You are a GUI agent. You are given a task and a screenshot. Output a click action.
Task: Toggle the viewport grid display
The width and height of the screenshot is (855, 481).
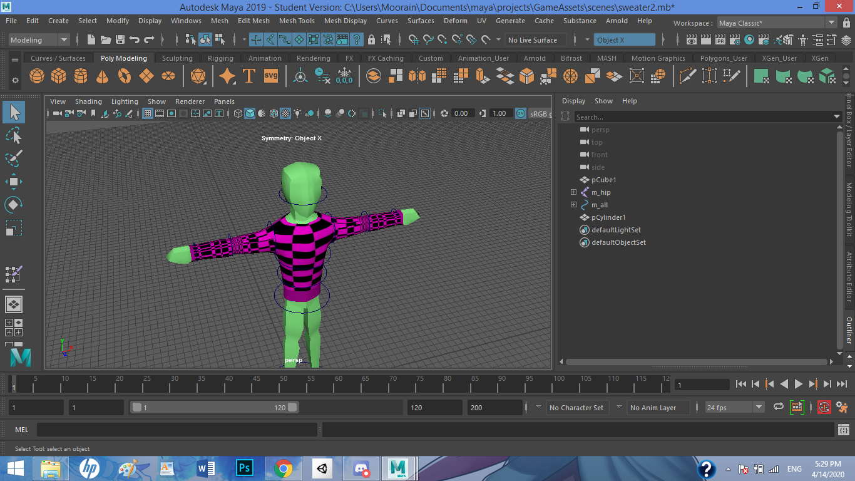pyautogui.click(x=148, y=113)
